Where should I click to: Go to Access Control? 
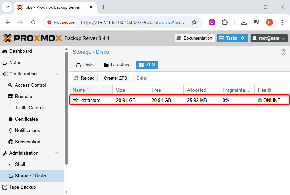click(30, 85)
